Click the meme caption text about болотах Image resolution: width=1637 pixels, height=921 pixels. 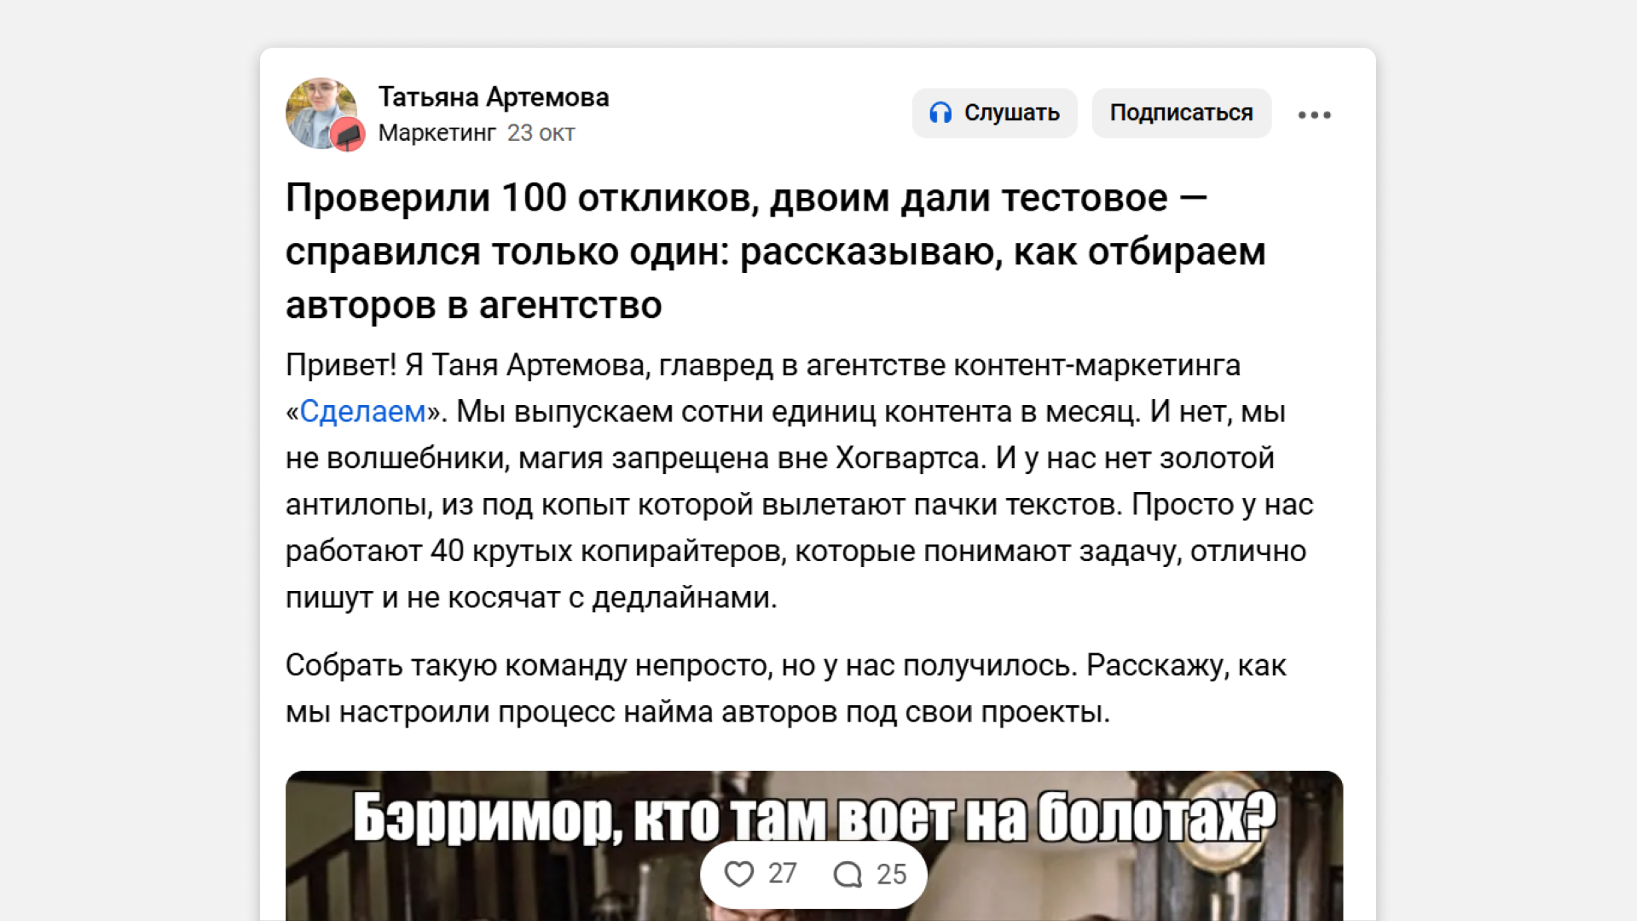pos(814,816)
